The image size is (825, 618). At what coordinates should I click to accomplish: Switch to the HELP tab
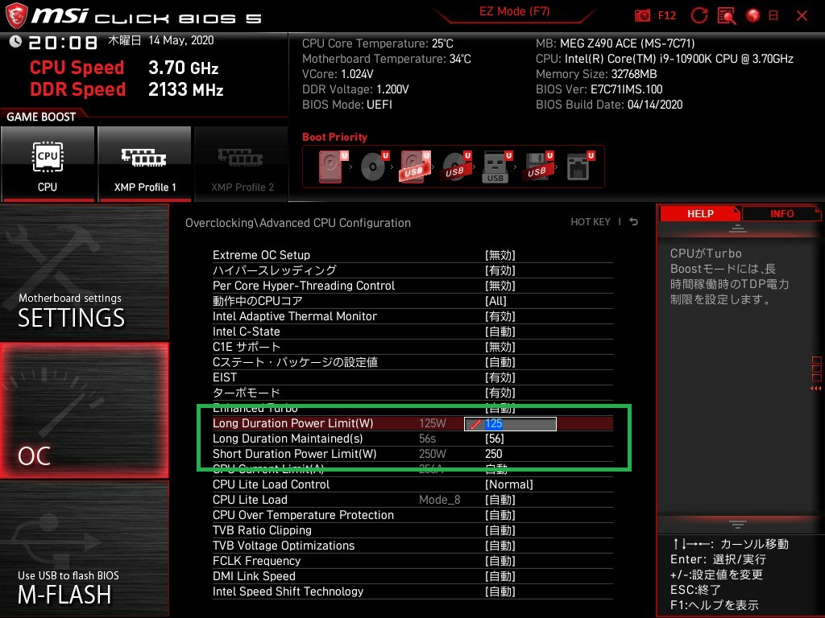click(x=700, y=214)
